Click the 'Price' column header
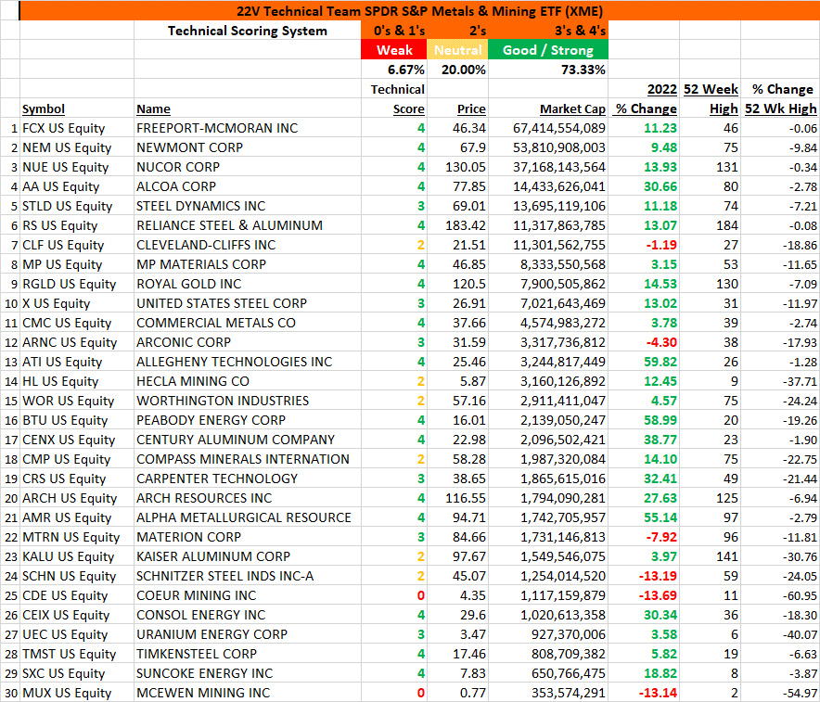Image resolution: width=820 pixels, height=702 pixels. tap(471, 108)
